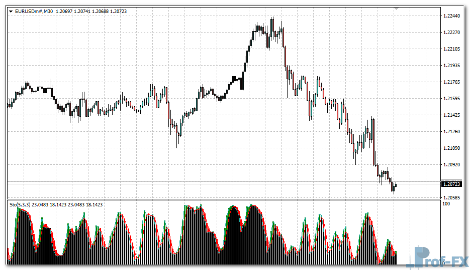Click the latest candlestick at the chart's right end
Screen dimensions: 470x270
click(396, 185)
